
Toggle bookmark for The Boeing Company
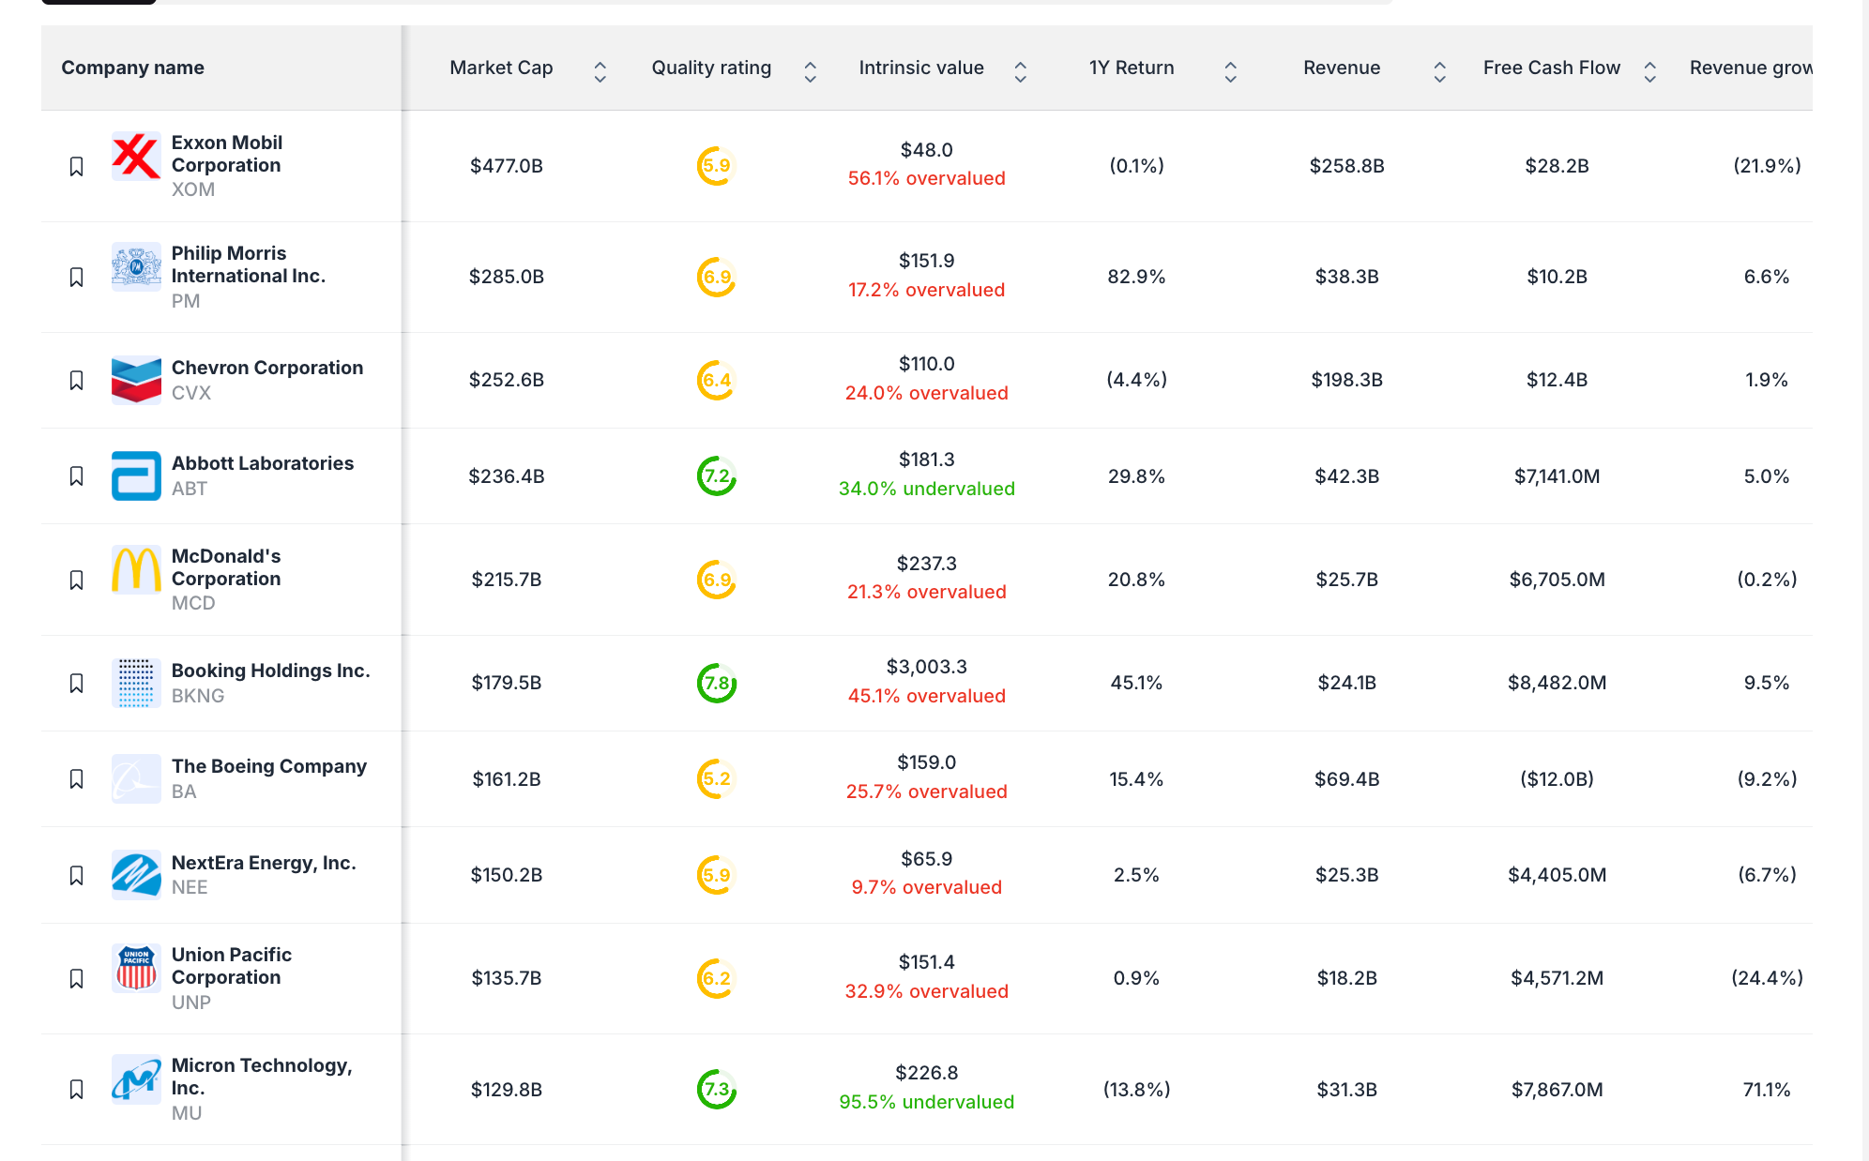(x=77, y=778)
